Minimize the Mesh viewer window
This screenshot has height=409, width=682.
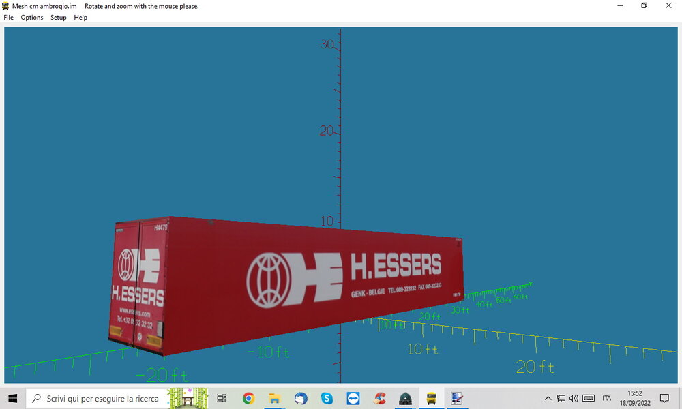coord(620,5)
